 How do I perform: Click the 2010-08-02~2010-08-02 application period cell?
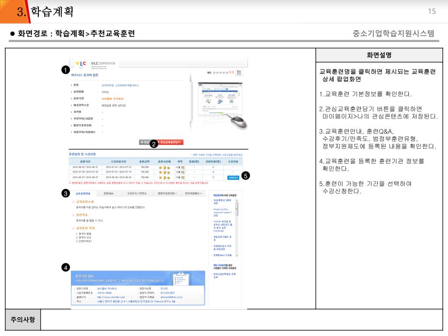(x=119, y=178)
